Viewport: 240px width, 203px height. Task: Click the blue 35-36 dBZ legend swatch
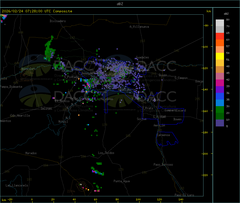point(220,96)
